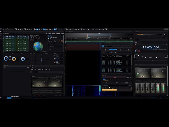This screenshot has width=169, height=127.
Task: Click the orange-ringed donut chart
Action: coord(14,59)
